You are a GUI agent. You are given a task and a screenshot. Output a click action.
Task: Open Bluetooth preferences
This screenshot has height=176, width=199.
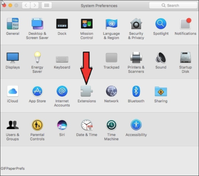point(136,91)
